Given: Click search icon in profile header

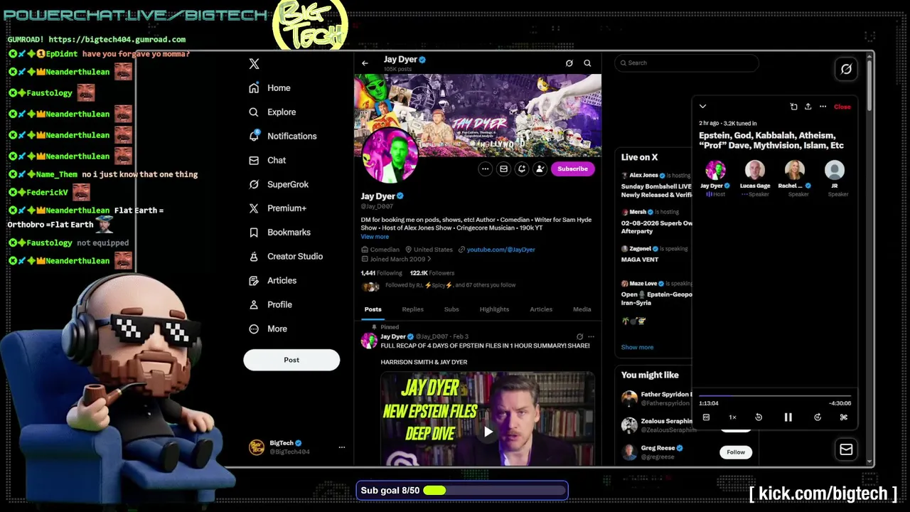Looking at the screenshot, I should coord(587,63).
